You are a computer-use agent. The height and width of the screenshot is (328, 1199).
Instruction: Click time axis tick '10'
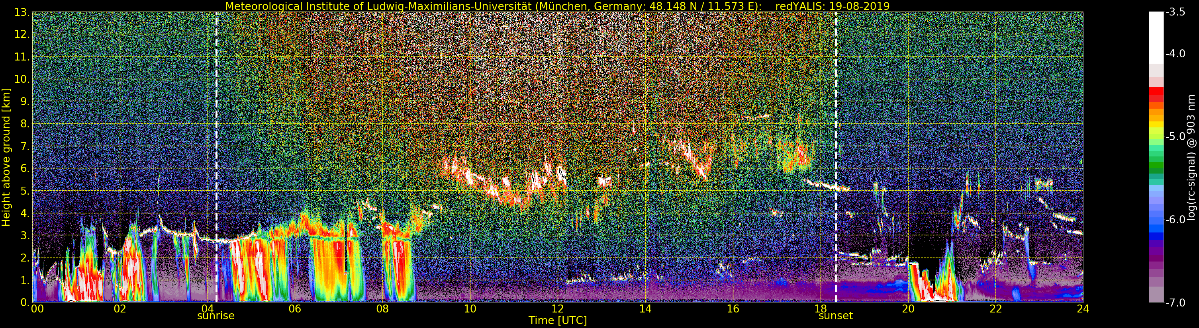pyautogui.click(x=470, y=309)
